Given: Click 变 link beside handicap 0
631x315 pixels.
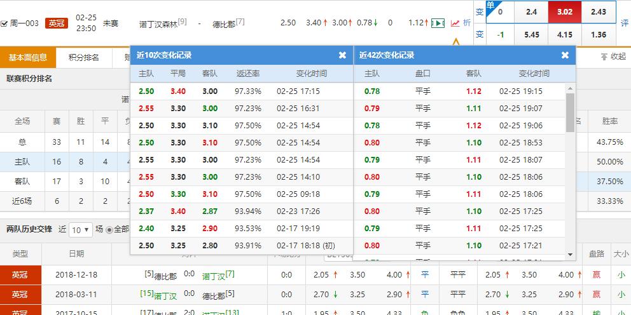Looking at the screenshot, I should [480, 12].
